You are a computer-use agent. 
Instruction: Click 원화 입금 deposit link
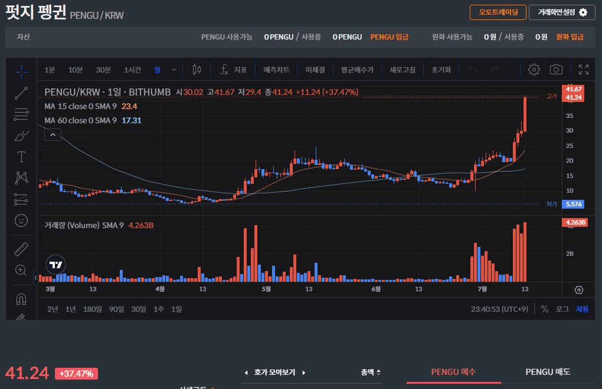(570, 37)
